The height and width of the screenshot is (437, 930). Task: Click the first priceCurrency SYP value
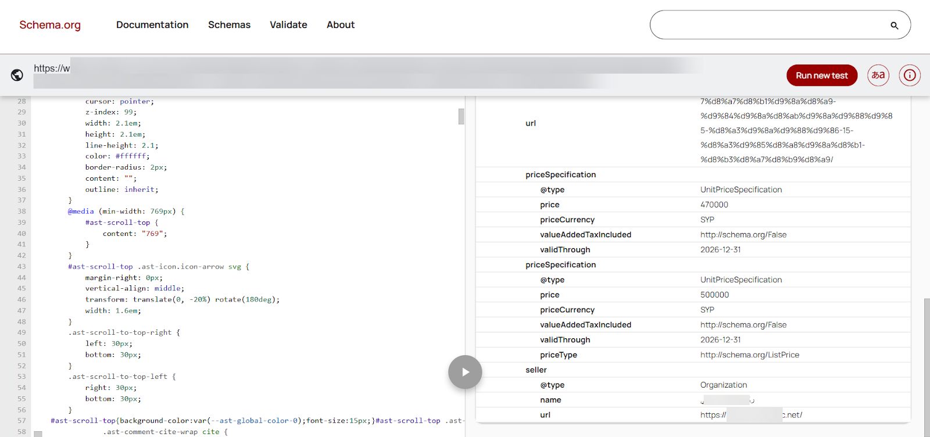[x=707, y=220]
